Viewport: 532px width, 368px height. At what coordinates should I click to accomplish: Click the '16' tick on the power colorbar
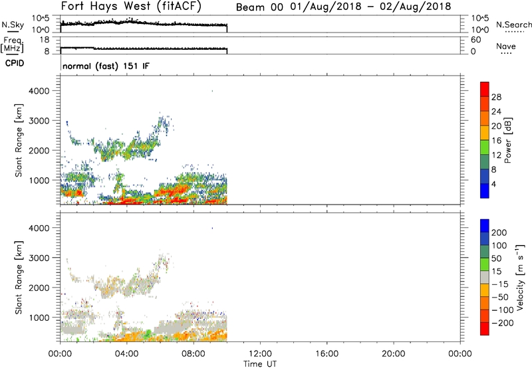[x=496, y=141]
